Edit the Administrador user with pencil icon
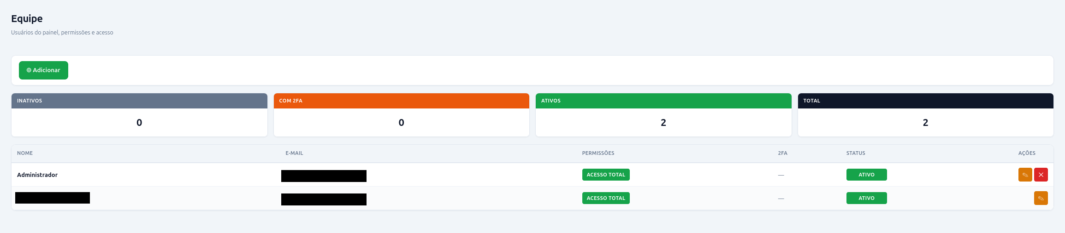 [x=1025, y=175]
